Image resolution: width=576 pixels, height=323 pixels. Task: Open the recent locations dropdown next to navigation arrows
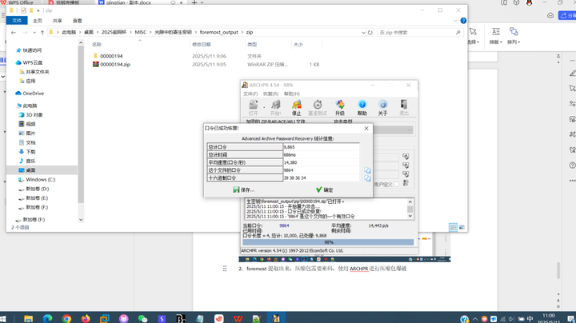[x=34, y=33]
